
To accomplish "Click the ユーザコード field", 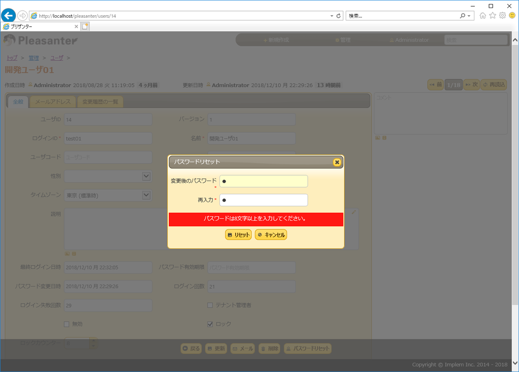I will 108,157.
